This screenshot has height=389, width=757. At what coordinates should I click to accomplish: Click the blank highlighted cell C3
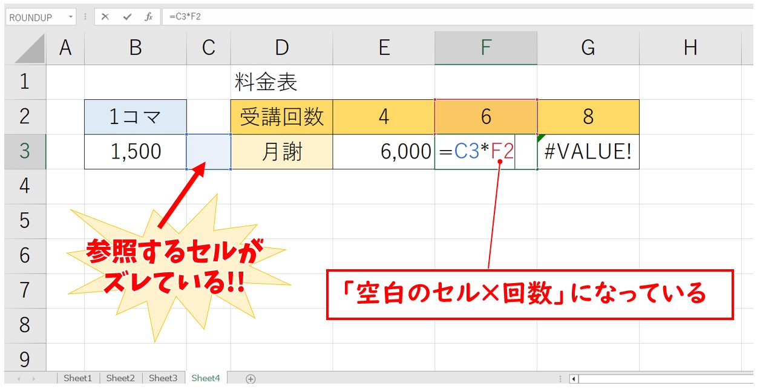(209, 151)
